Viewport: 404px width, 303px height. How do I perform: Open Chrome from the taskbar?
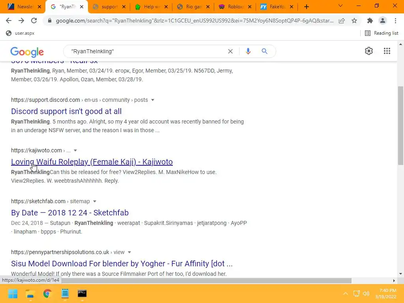47,294
